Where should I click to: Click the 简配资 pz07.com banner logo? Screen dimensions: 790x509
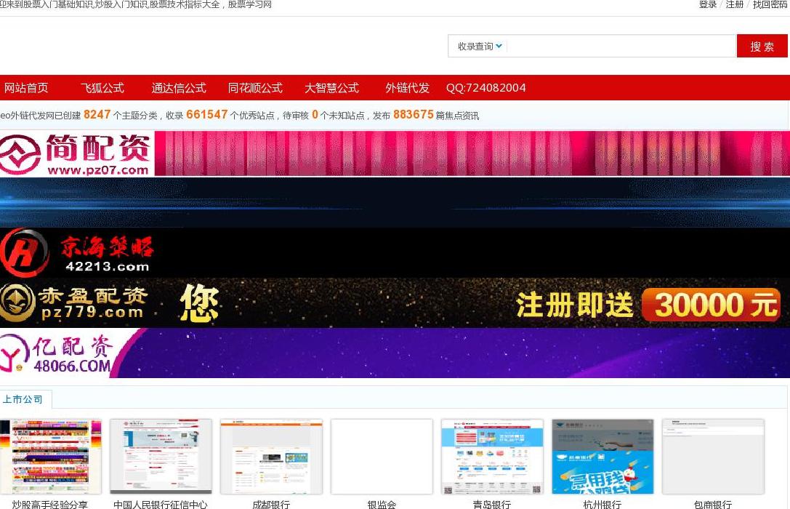click(x=76, y=153)
